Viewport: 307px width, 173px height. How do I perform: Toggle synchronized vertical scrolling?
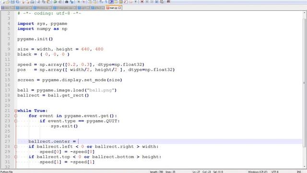pyautogui.click(x=90, y=2)
